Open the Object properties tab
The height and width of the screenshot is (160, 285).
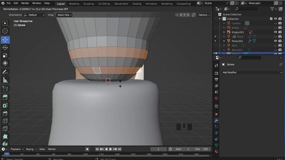click(x=216, y=114)
